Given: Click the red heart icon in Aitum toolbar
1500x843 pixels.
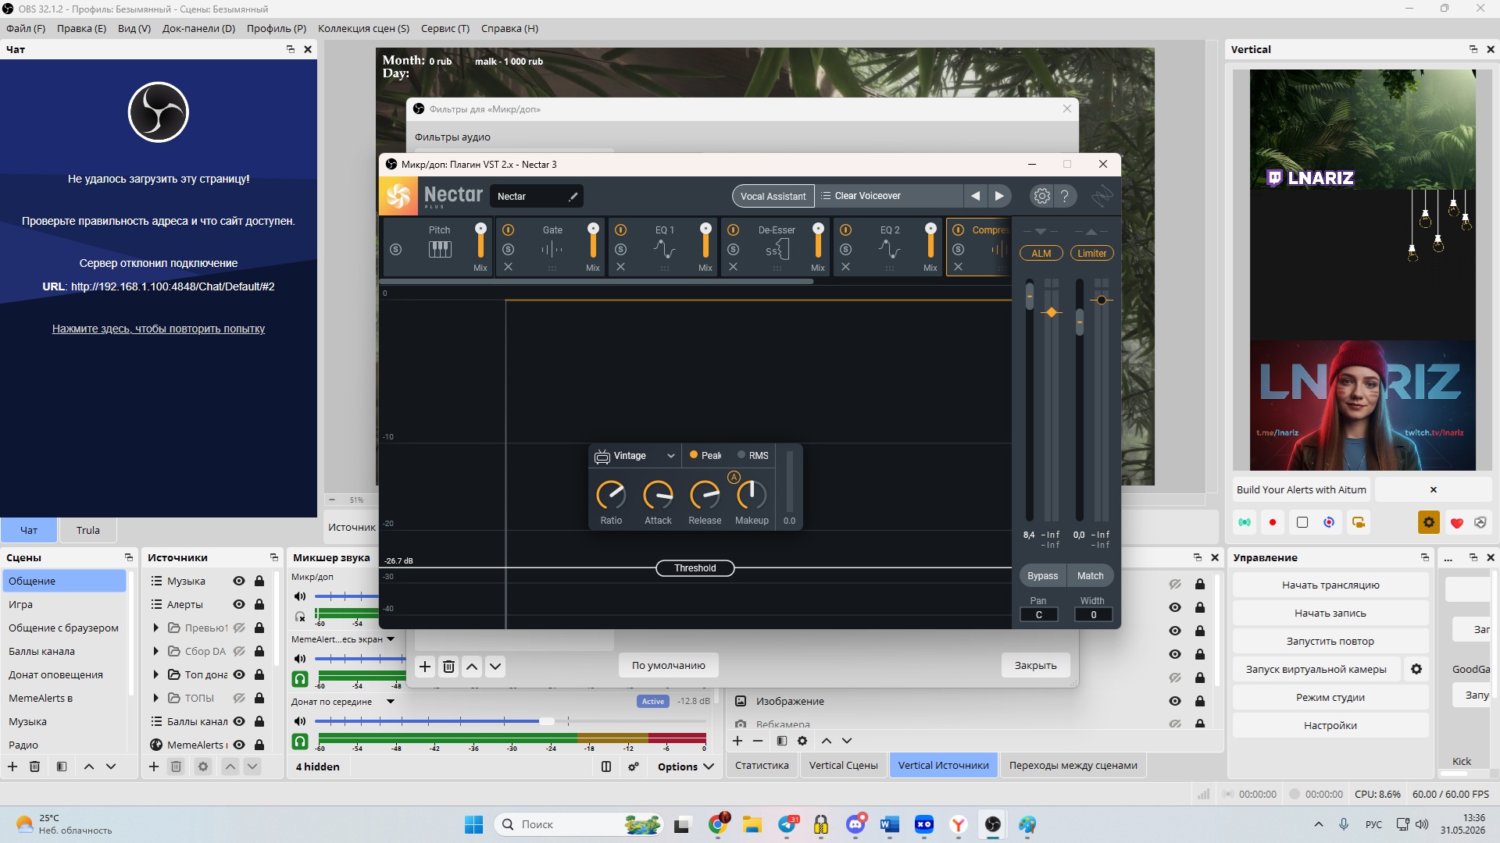Looking at the screenshot, I should click(1456, 523).
